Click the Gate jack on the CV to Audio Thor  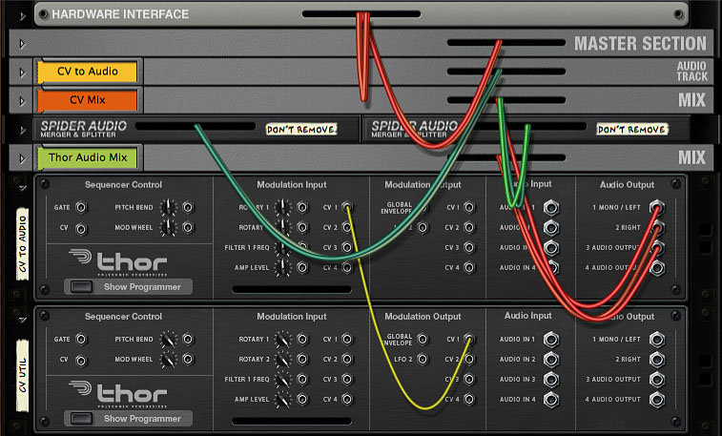click(81, 207)
